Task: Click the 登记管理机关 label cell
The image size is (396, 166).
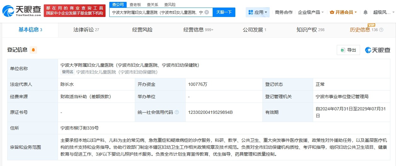Action: pos(288,97)
